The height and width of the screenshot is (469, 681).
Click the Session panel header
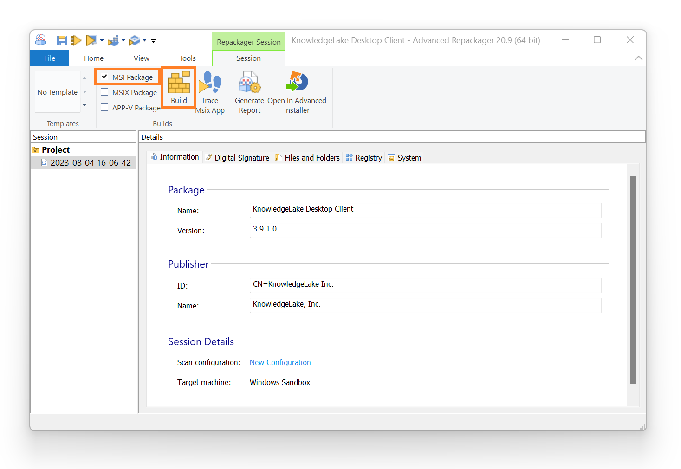pos(84,137)
